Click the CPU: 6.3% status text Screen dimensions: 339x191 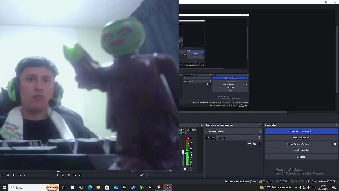311,181
